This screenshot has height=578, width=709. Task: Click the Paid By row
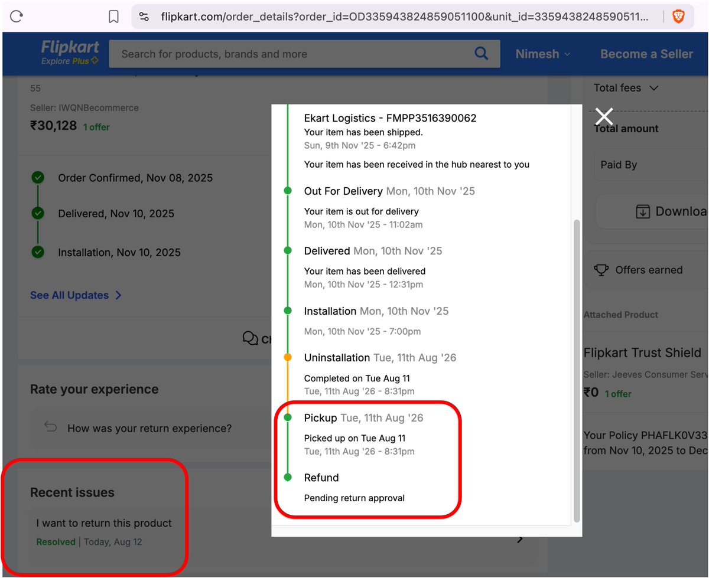tap(651, 165)
